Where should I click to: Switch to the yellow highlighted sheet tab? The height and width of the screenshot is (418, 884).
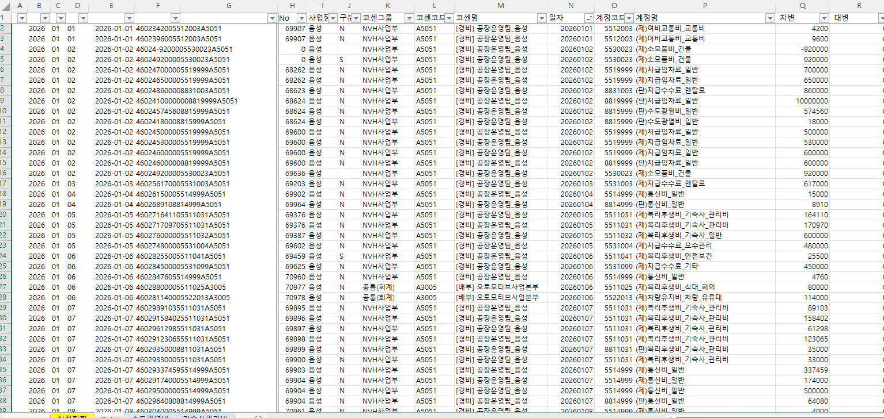(x=72, y=415)
